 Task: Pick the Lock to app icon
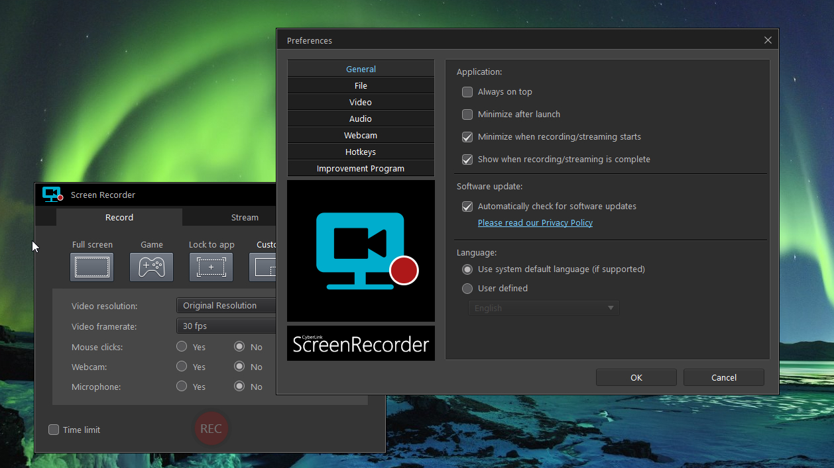click(x=211, y=267)
